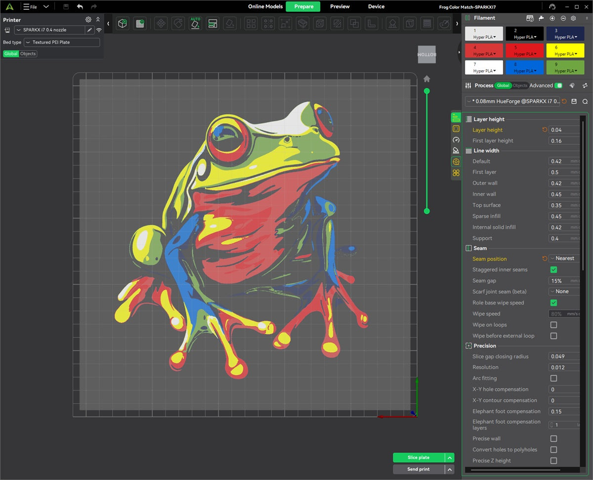Remove a filament with minus icon
This screenshot has width=593, height=480.
pos(563,18)
